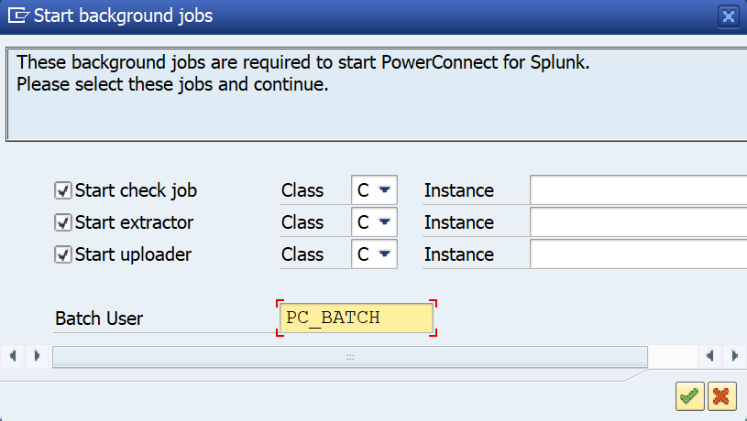Click the red X cancel icon

(721, 395)
